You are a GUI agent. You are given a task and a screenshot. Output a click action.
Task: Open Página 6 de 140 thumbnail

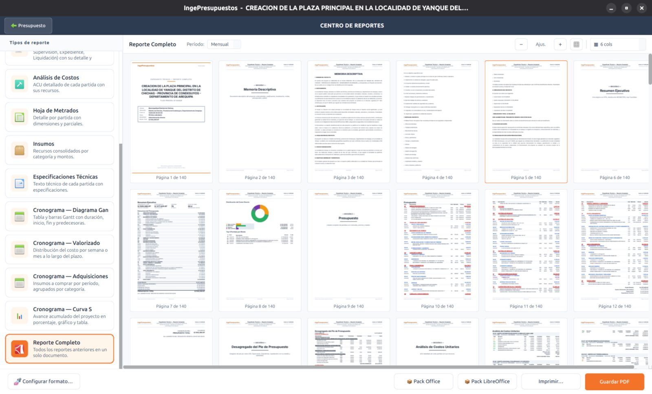(611, 122)
